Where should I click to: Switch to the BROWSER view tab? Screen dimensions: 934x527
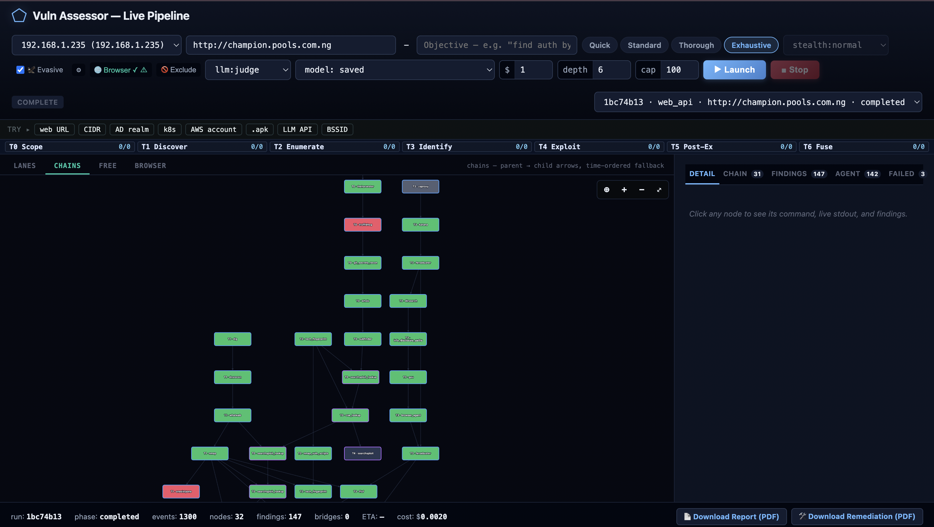tap(150, 165)
